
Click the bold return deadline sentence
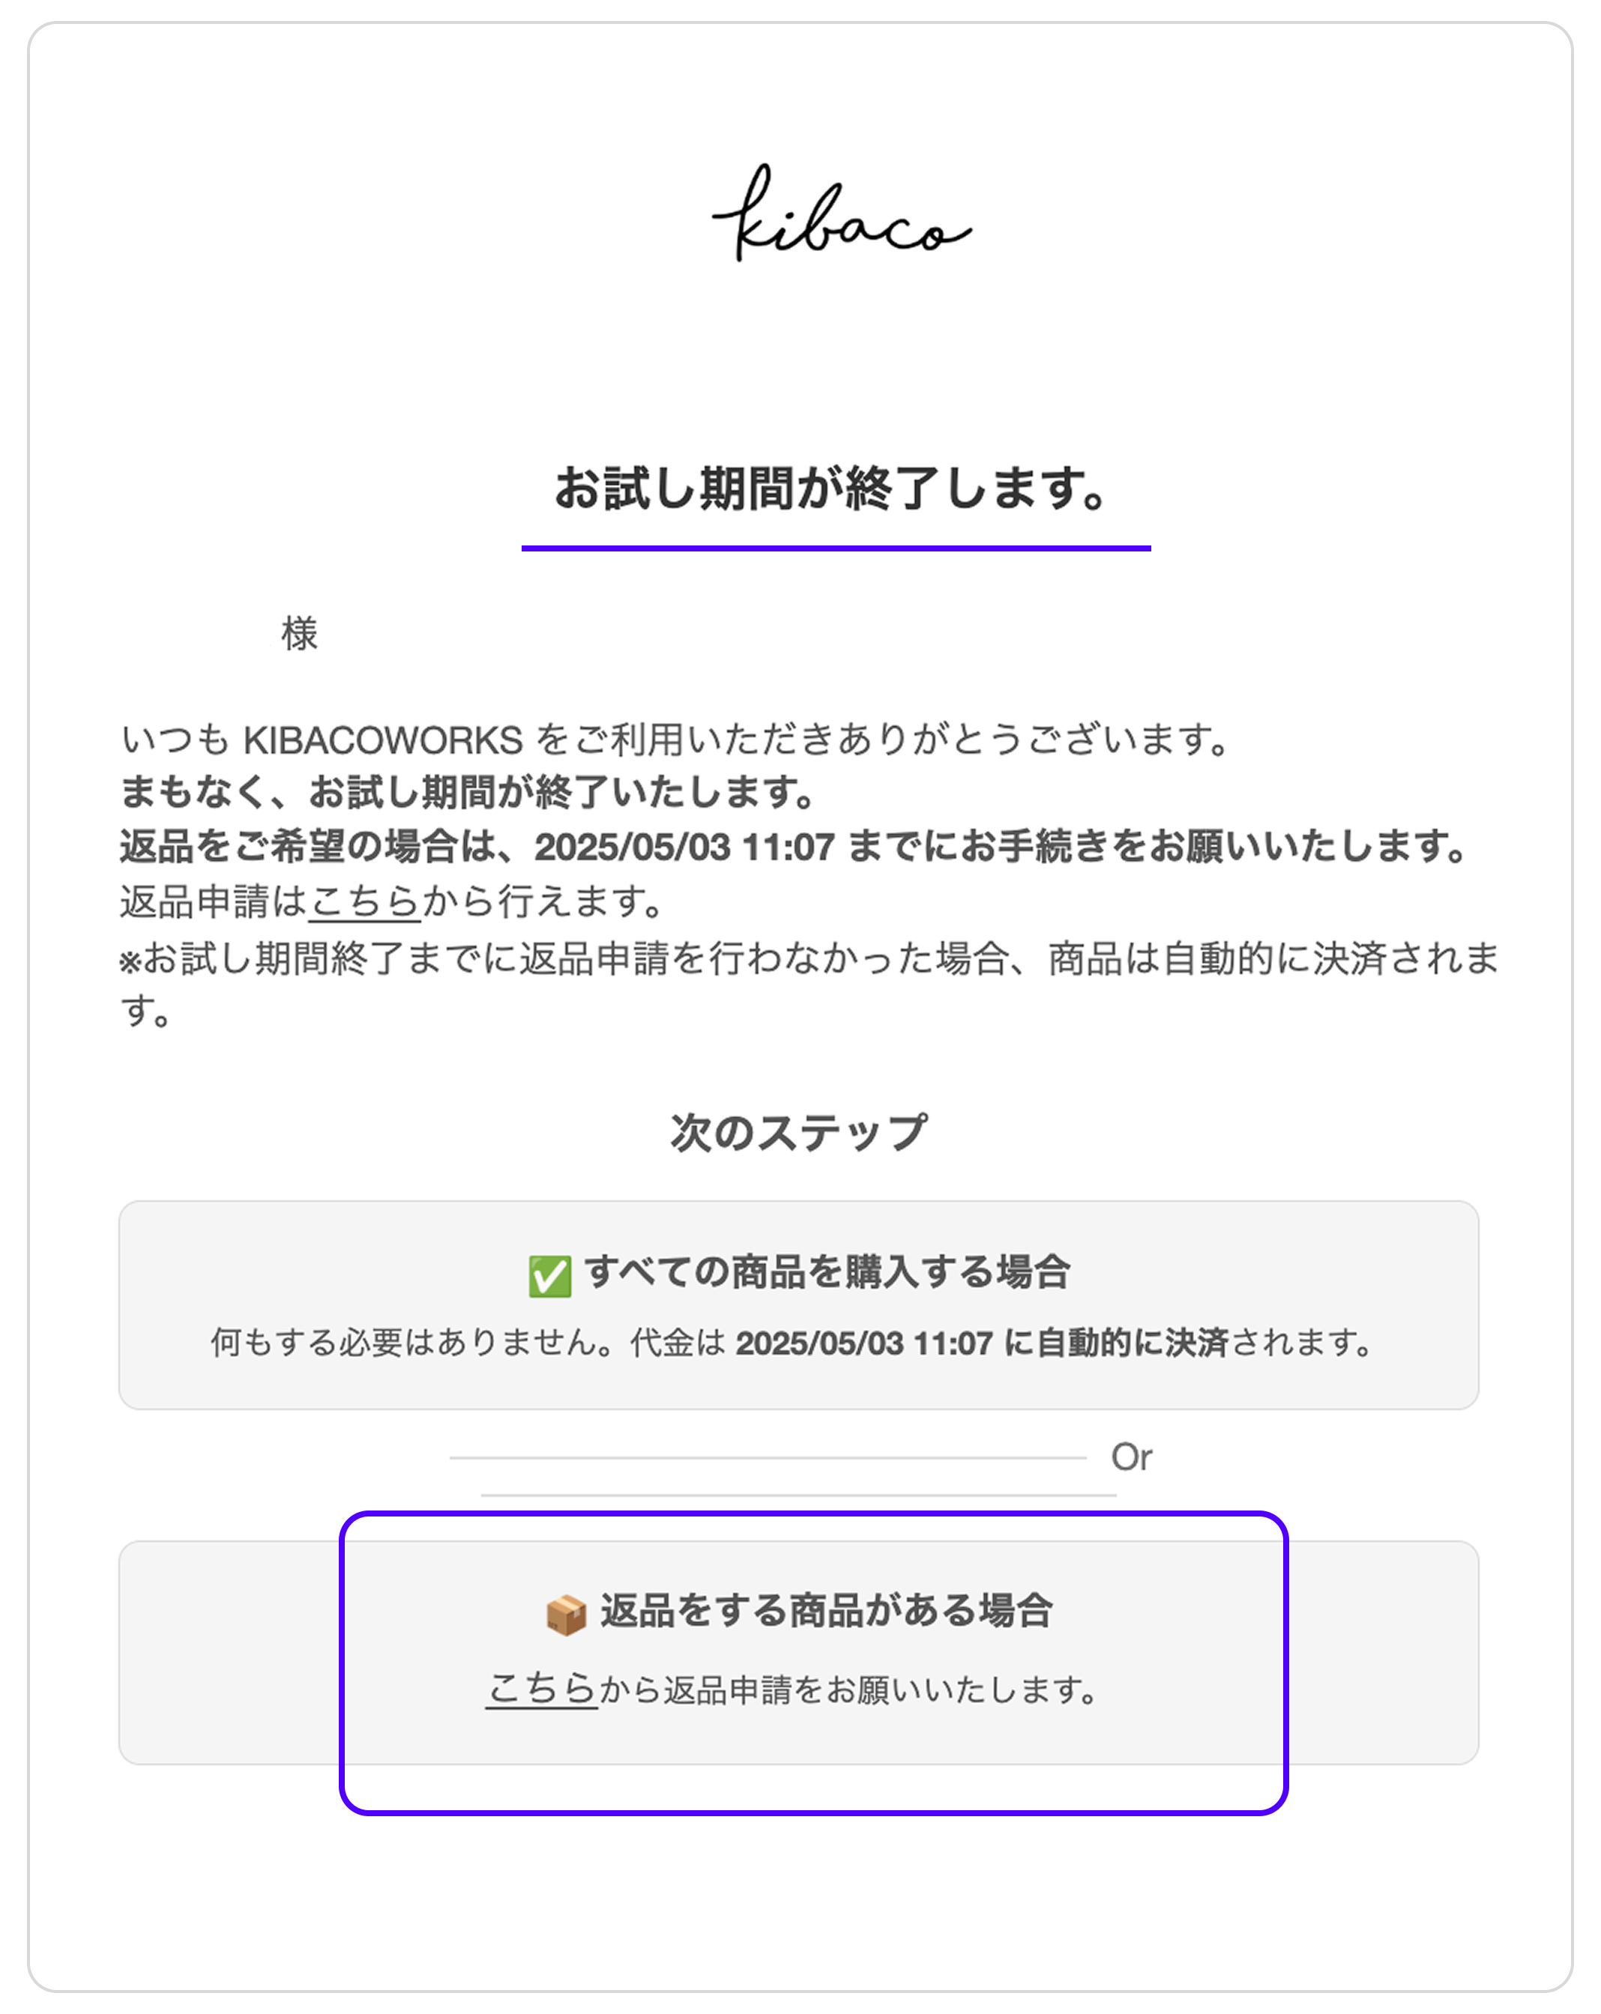coord(794,847)
